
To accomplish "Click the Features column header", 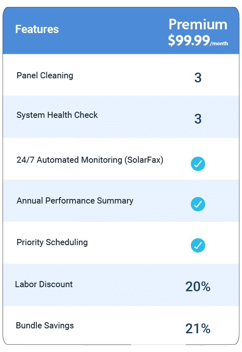I will (x=37, y=29).
